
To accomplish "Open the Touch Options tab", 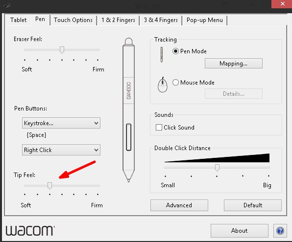I will coord(73,20).
